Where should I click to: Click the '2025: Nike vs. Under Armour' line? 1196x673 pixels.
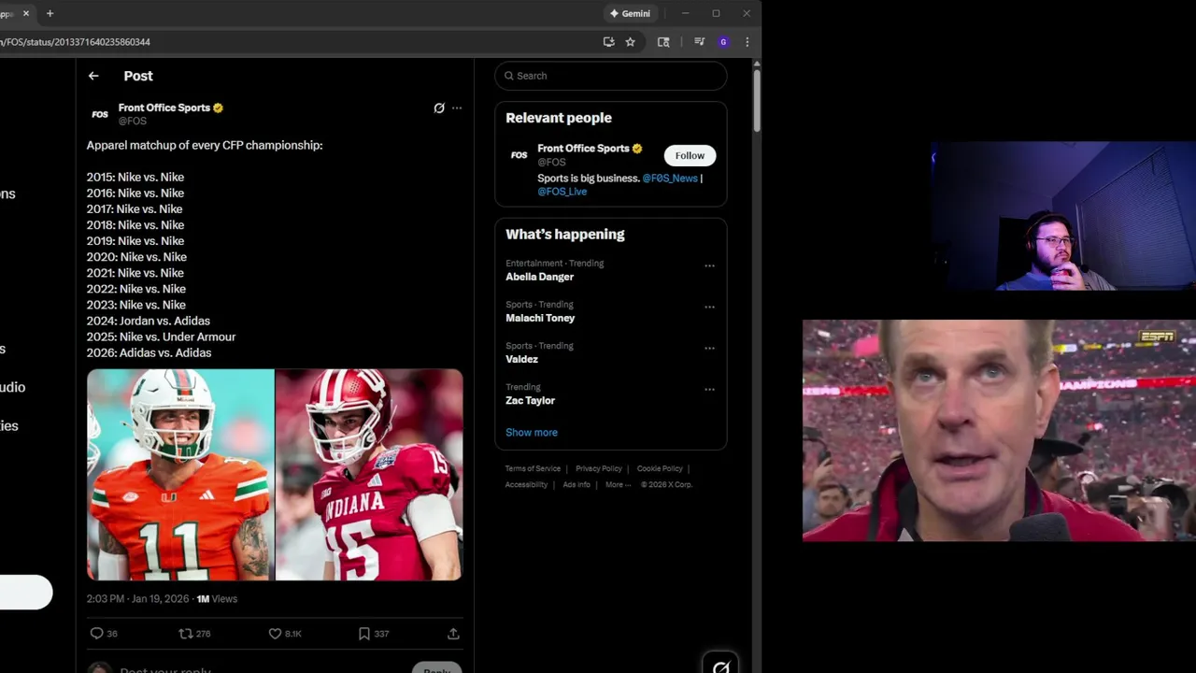point(161,336)
